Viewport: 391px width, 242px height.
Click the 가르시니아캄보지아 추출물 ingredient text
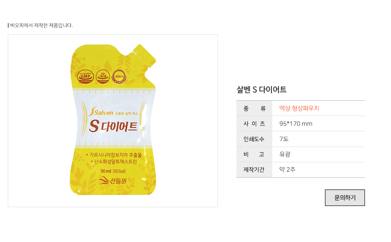pyautogui.click(x=114, y=155)
